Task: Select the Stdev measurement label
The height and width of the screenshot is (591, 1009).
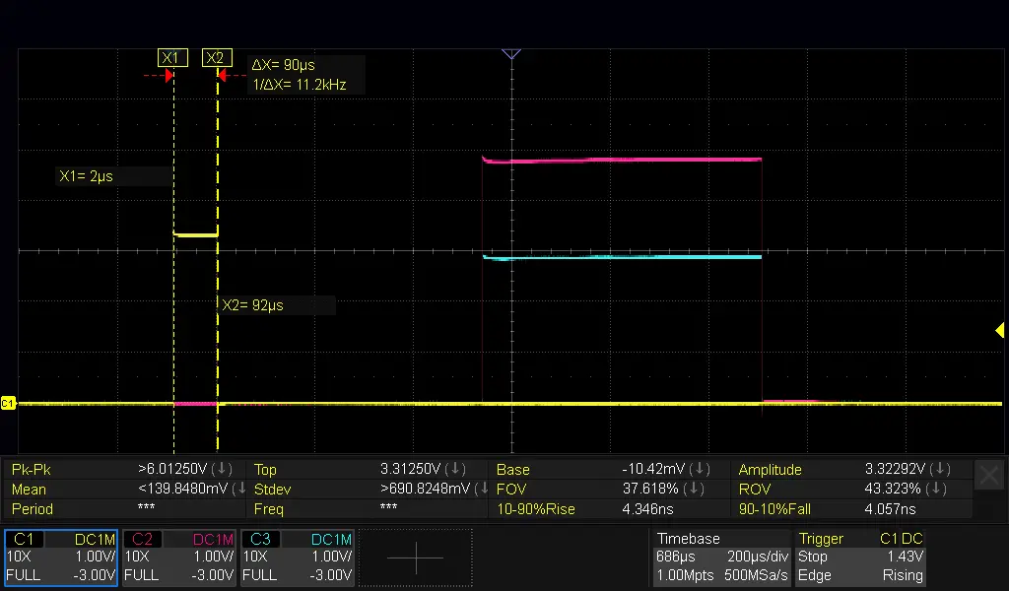Action: pyautogui.click(x=272, y=490)
